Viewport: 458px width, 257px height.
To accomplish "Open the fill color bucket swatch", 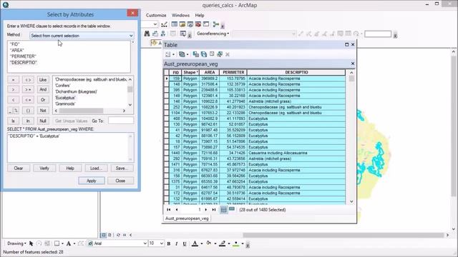I will coord(208,243).
